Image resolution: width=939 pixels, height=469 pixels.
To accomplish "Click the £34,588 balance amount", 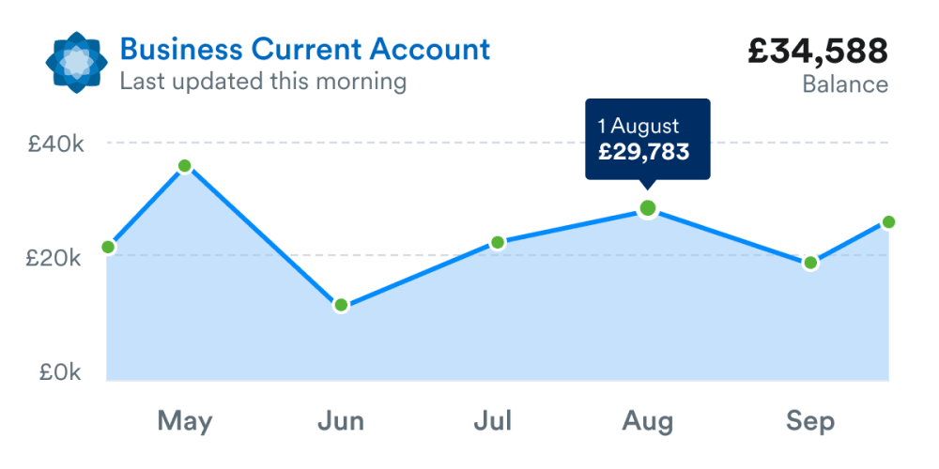I will click(x=817, y=51).
